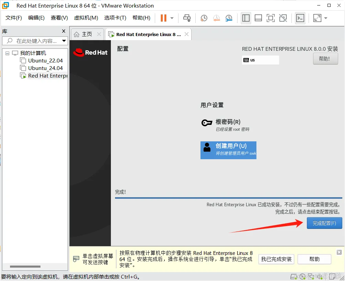Viewport: 345px width, 281px height.
Task: Click the 完成配置(F) button
Action: (324, 223)
